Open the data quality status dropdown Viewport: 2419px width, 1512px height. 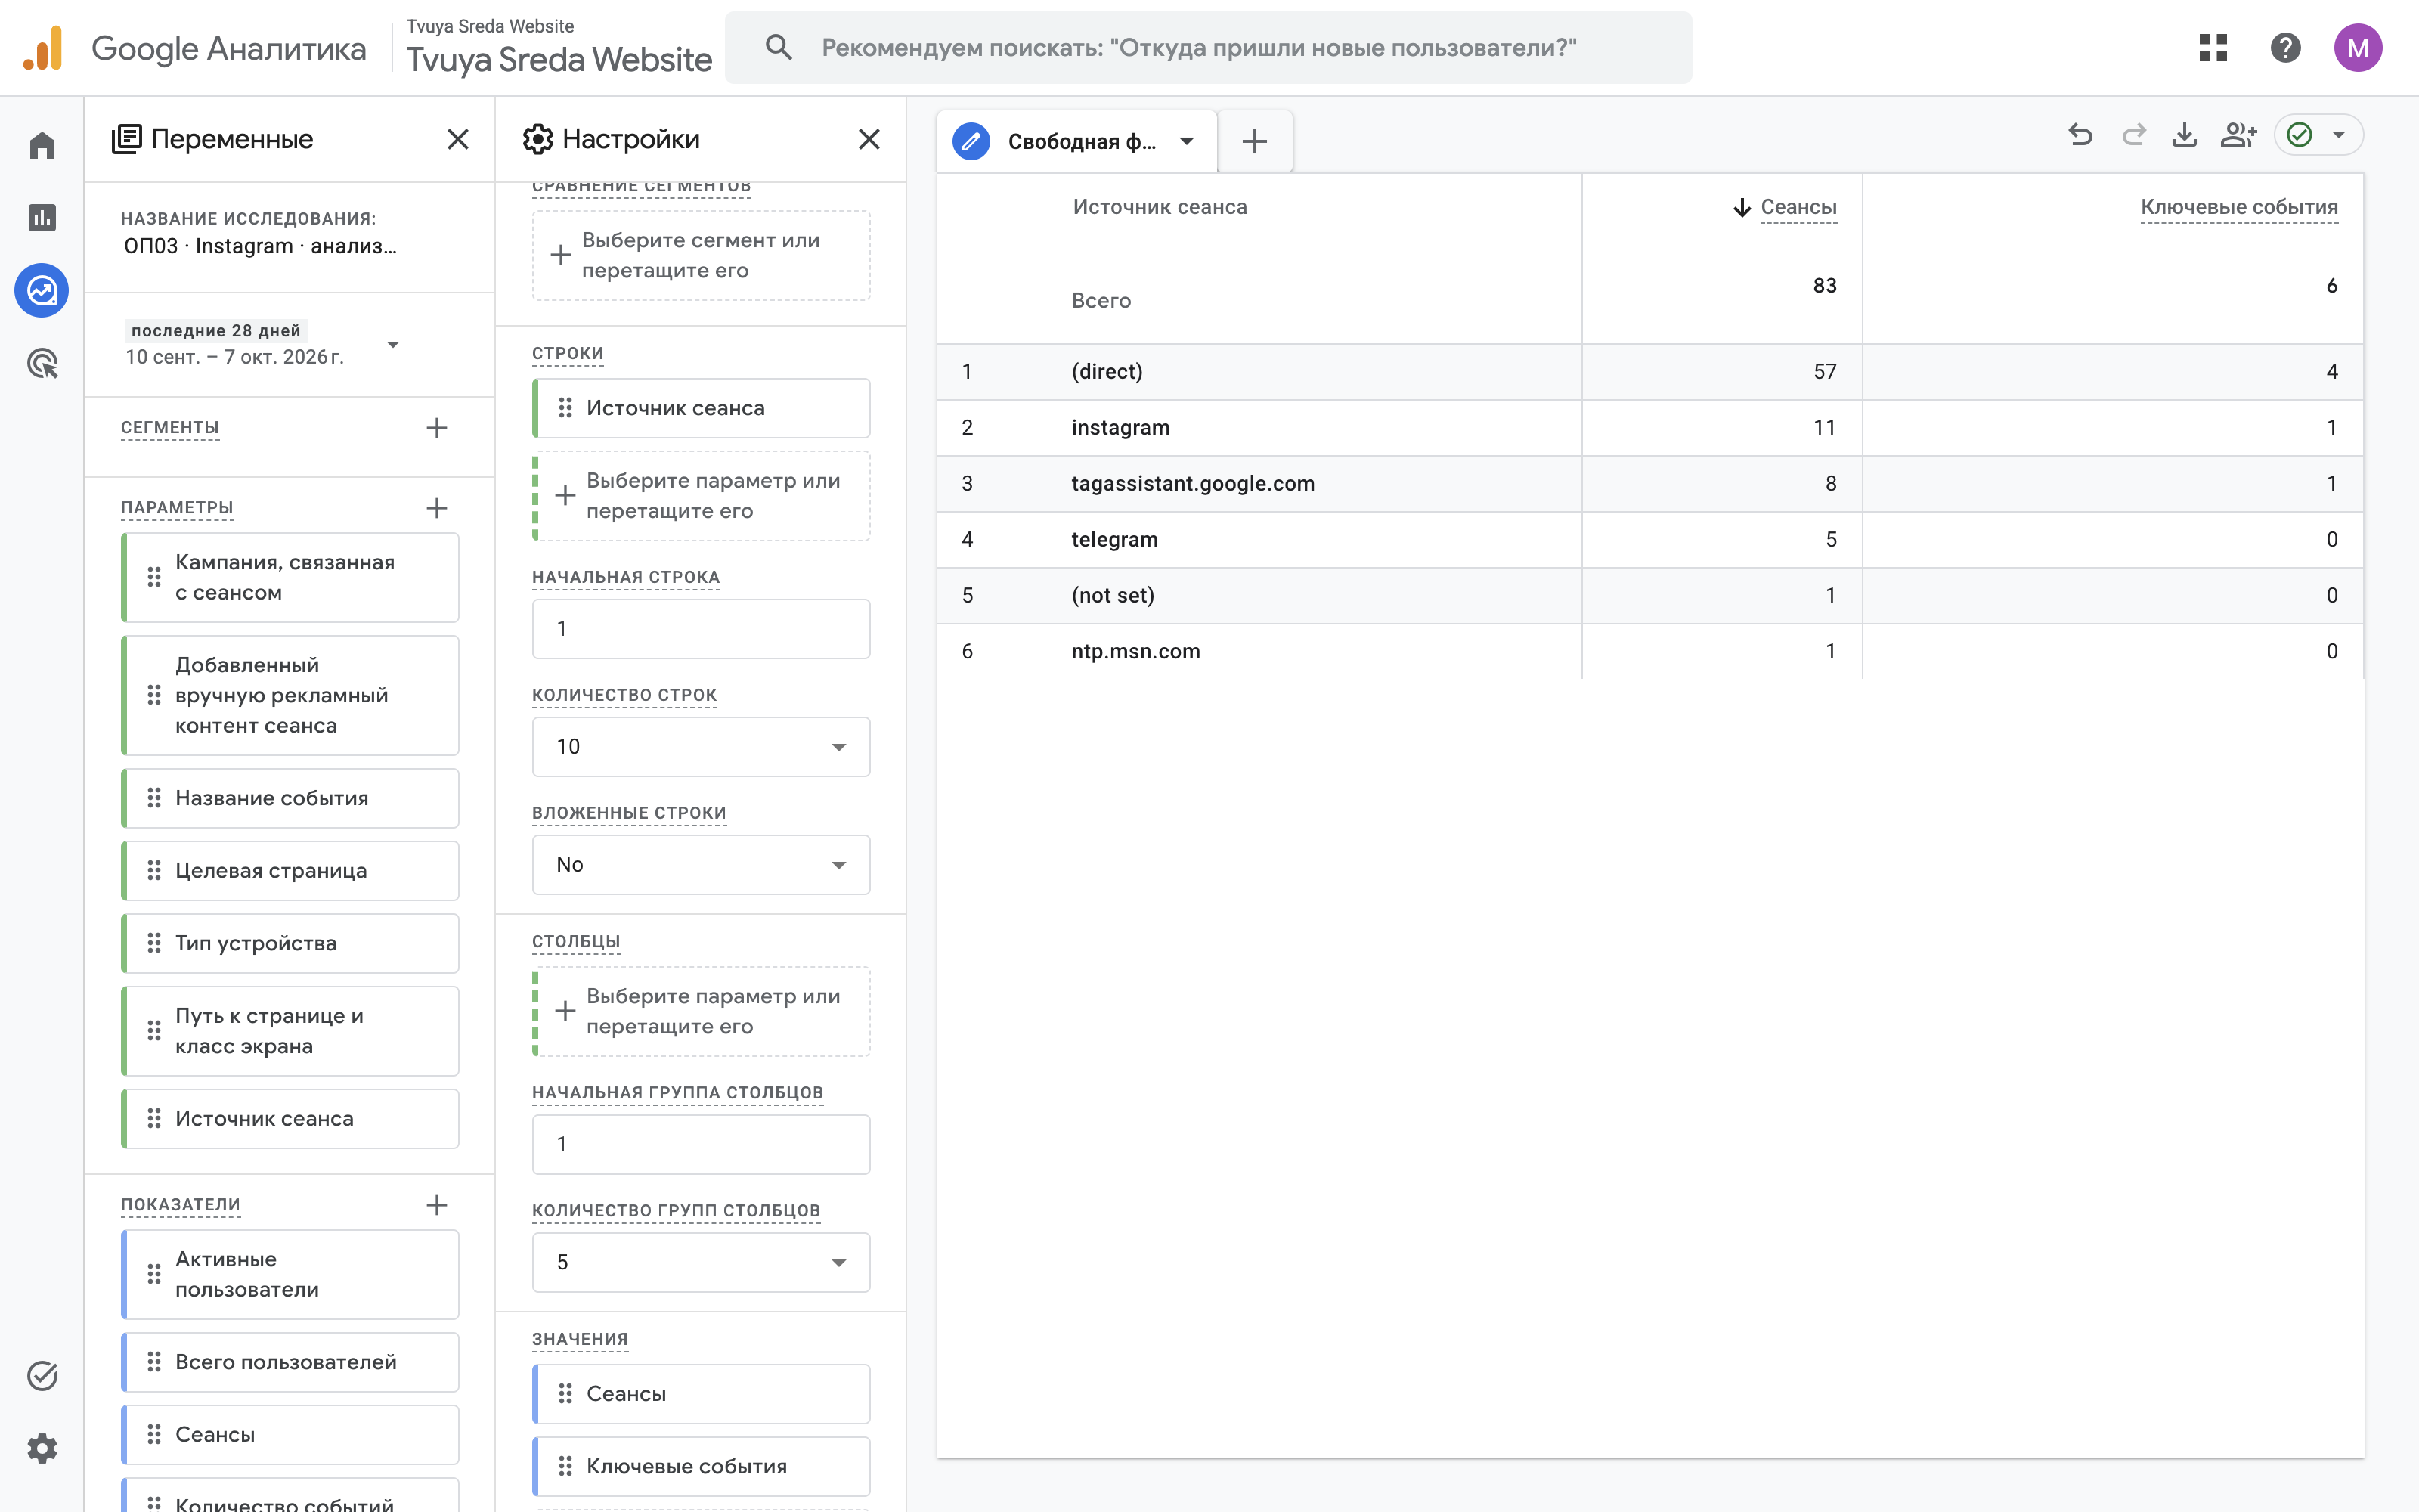coord(2319,135)
